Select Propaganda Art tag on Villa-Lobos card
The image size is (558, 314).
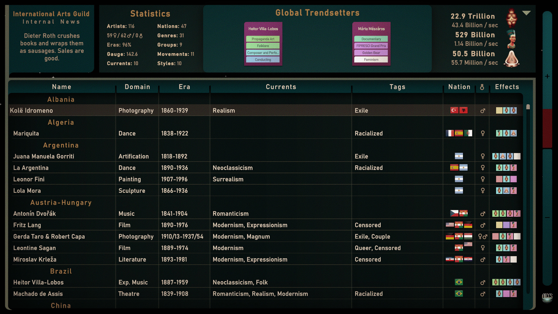(263, 39)
